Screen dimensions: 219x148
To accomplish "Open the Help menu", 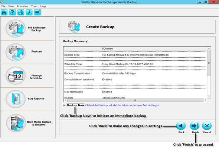I will [43, 6].
